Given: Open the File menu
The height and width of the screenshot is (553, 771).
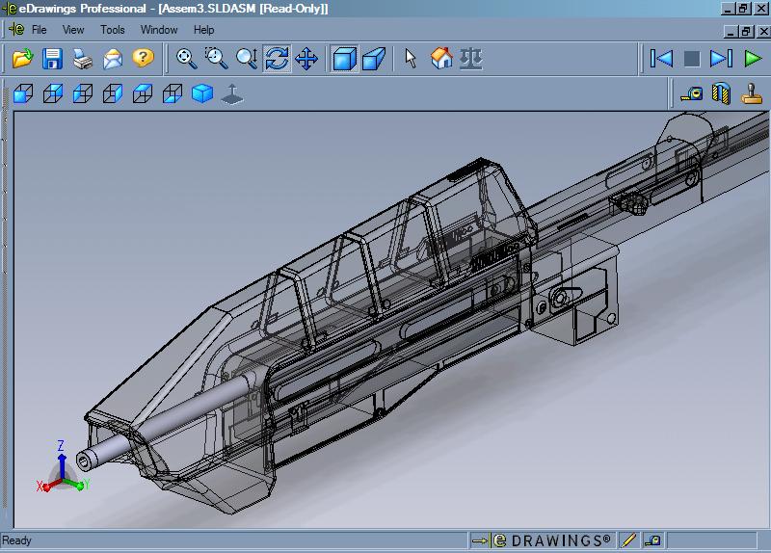Looking at the screenshot, I should click(x=40, y=30).
